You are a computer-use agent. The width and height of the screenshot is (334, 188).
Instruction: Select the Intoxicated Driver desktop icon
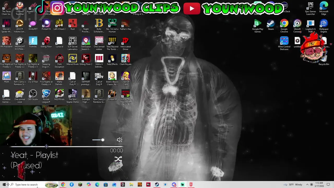click(x=126, y=43)
